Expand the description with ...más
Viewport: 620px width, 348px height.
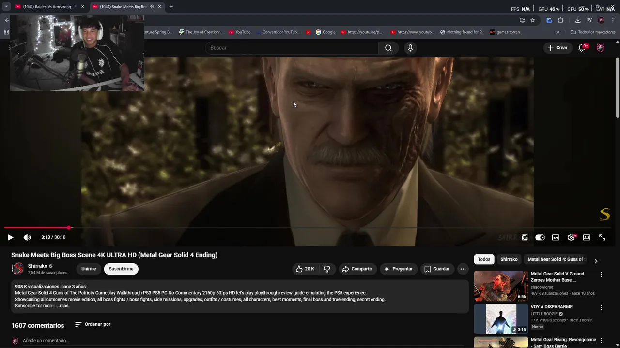point(62,306)
